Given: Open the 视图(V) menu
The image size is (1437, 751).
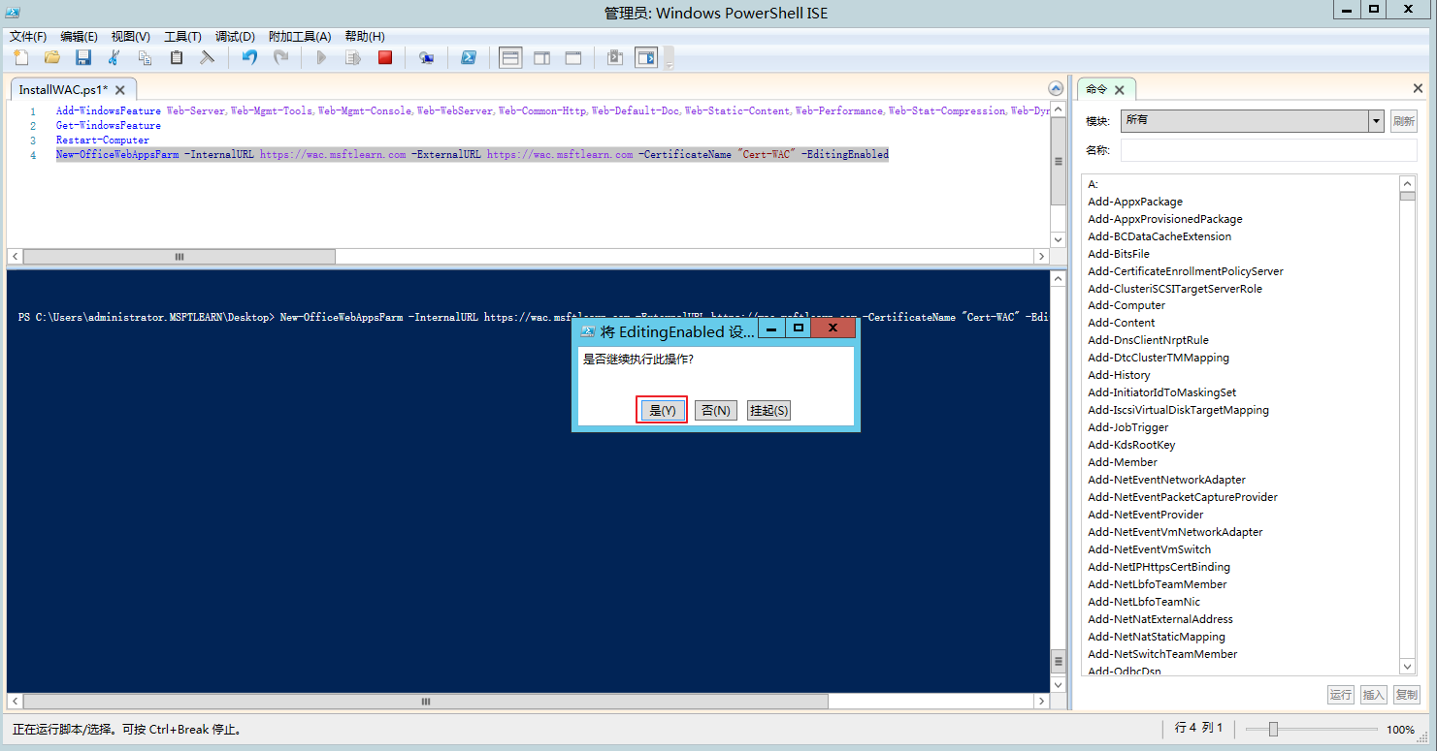Looking at the screenshot, I should tap(130, 36).
